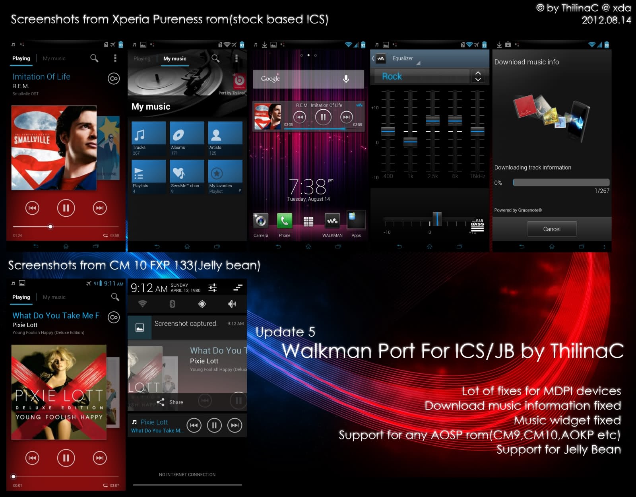The height and width of the screenshot is (497, 636).
Task: Pause playback in Smallville player
Action: click(66, 208)
